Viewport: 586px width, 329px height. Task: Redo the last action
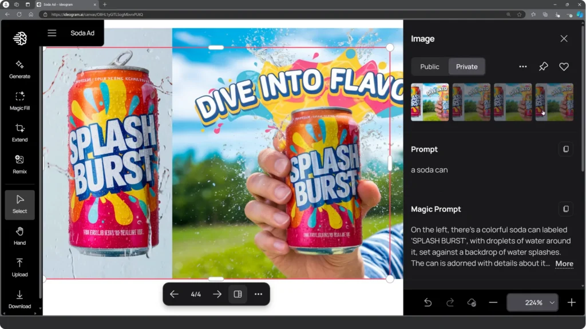coord(450,303)
